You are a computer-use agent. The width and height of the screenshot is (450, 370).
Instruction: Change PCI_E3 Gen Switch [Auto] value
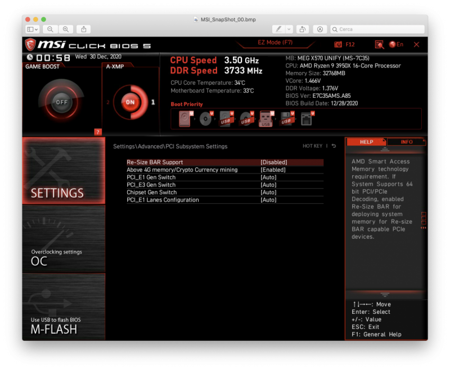tap(268, 185)
